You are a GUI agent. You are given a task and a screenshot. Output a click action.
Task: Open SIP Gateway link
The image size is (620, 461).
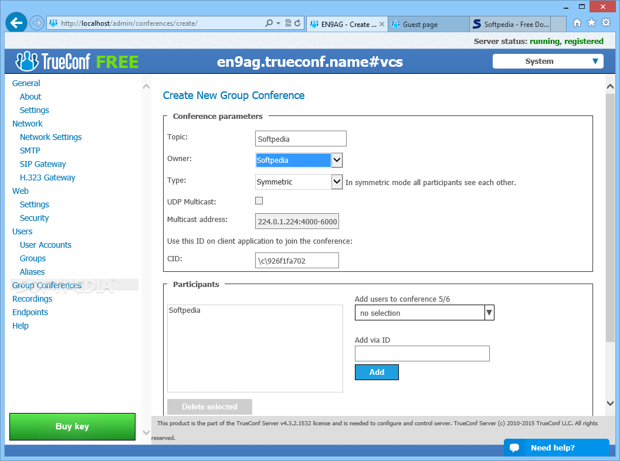(x=43, y=164)
